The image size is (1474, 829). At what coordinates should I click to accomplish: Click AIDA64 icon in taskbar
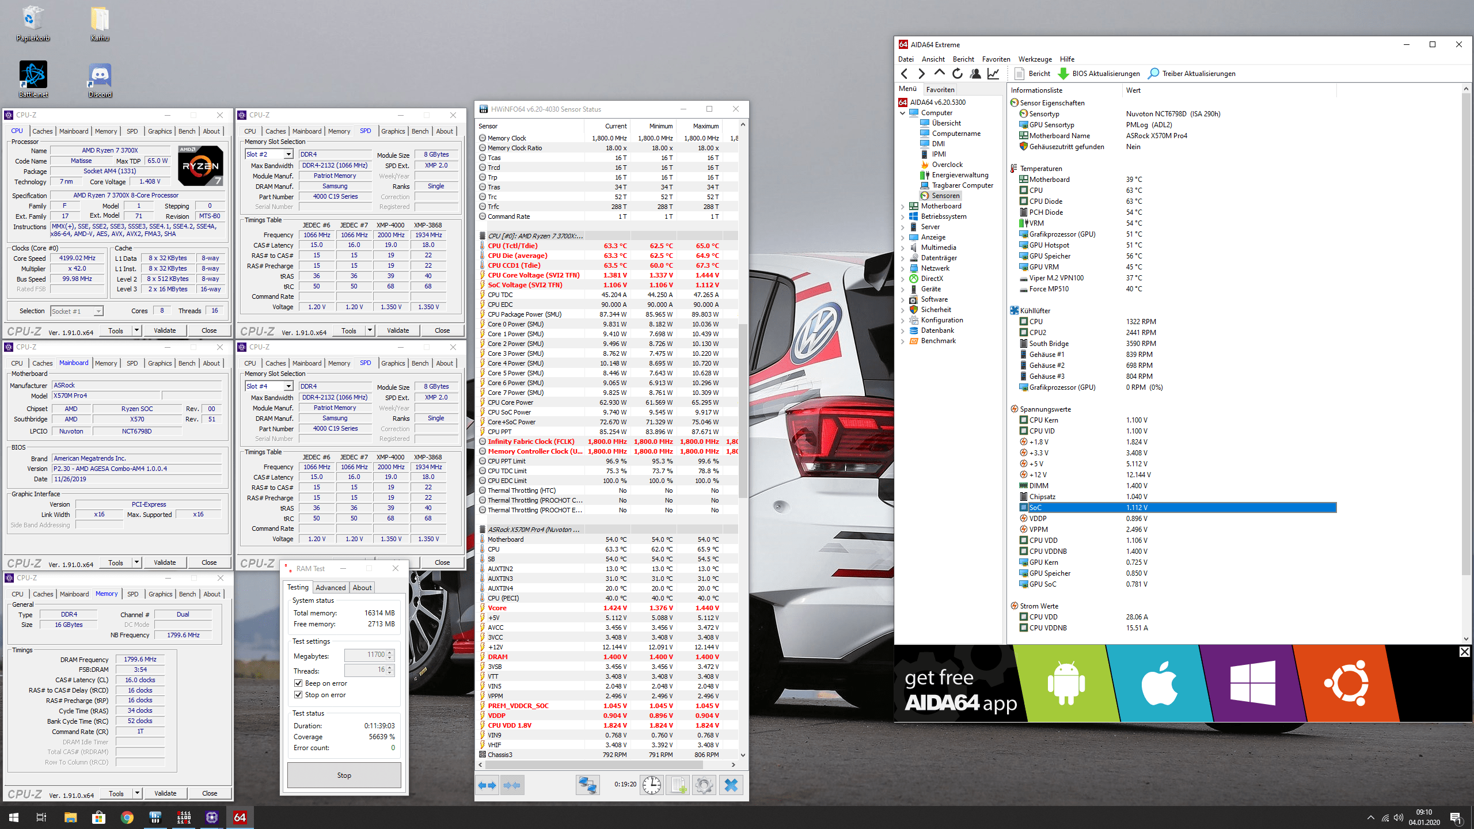(x=240, y=817)
